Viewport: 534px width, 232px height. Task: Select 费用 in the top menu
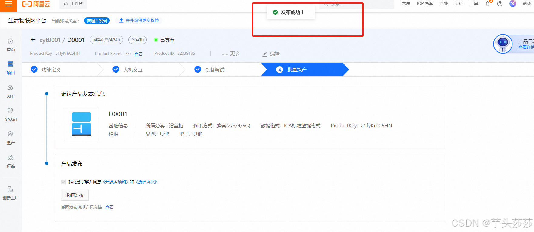tap(406, 4)
